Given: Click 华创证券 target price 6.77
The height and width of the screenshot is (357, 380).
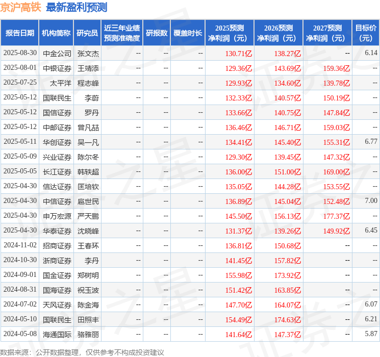Looking at the screenshot, I should point(371,142).
